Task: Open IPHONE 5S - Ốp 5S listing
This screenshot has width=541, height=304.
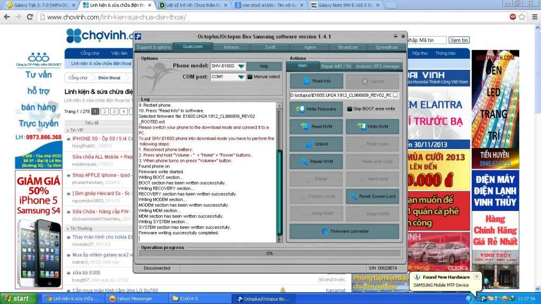Action: (x=102, y=139)
